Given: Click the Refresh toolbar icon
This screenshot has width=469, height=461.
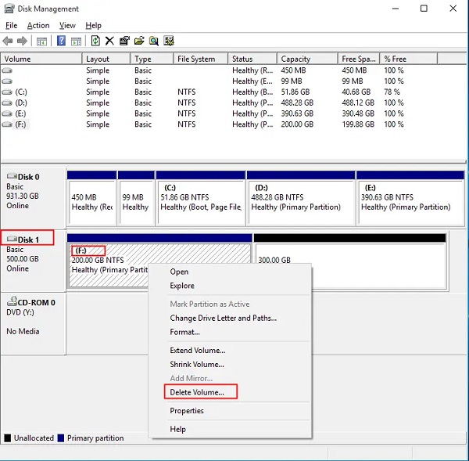Looking at the screenshot, I should pyautogui.click(x=95, y=41).
